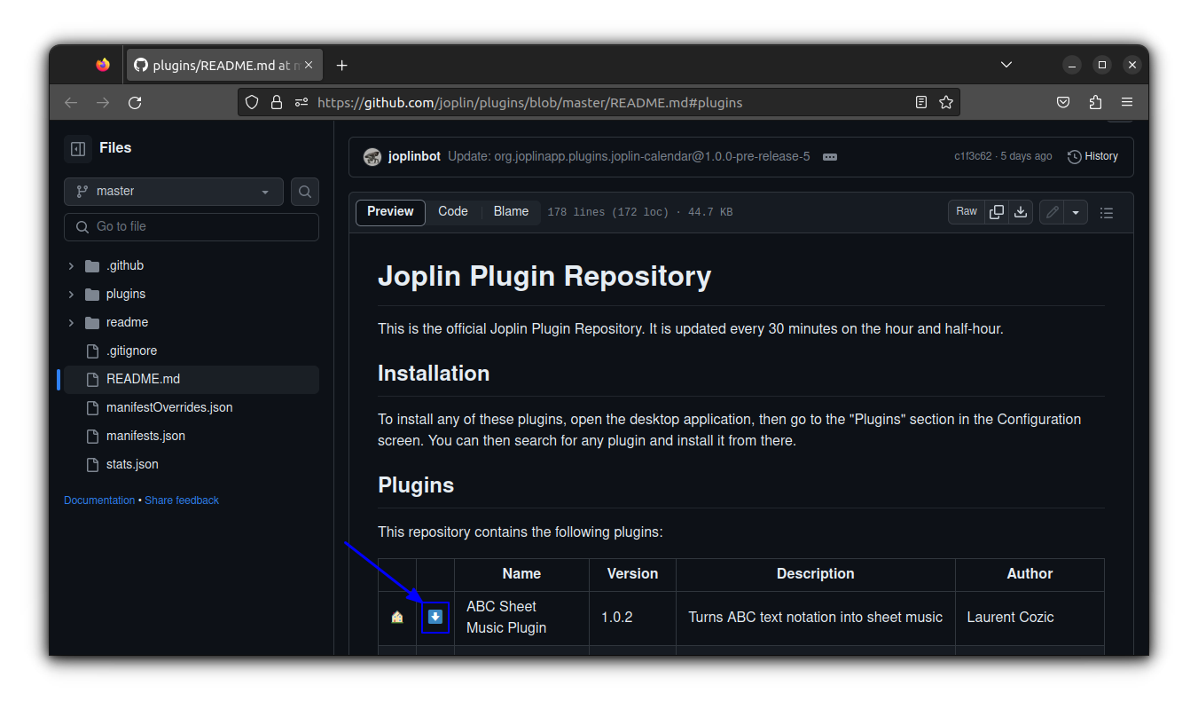
Task: Click the Share feedback link
Action: pyautogui.click(x=182, y=500)
